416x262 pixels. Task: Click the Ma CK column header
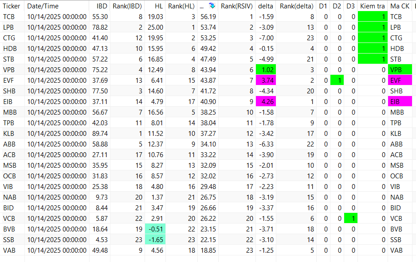point(400,6)
